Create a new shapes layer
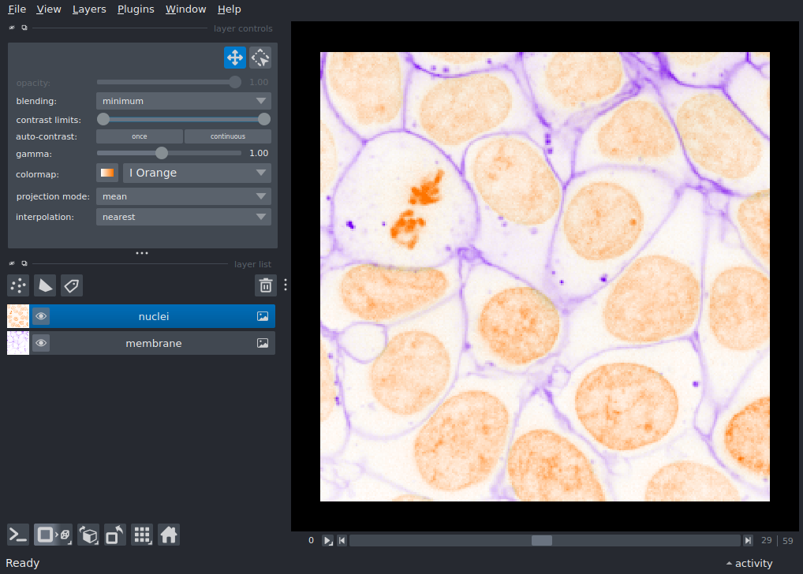Viewport: 803px width, 574px height. pyautogui.click(x=45, y=285)
